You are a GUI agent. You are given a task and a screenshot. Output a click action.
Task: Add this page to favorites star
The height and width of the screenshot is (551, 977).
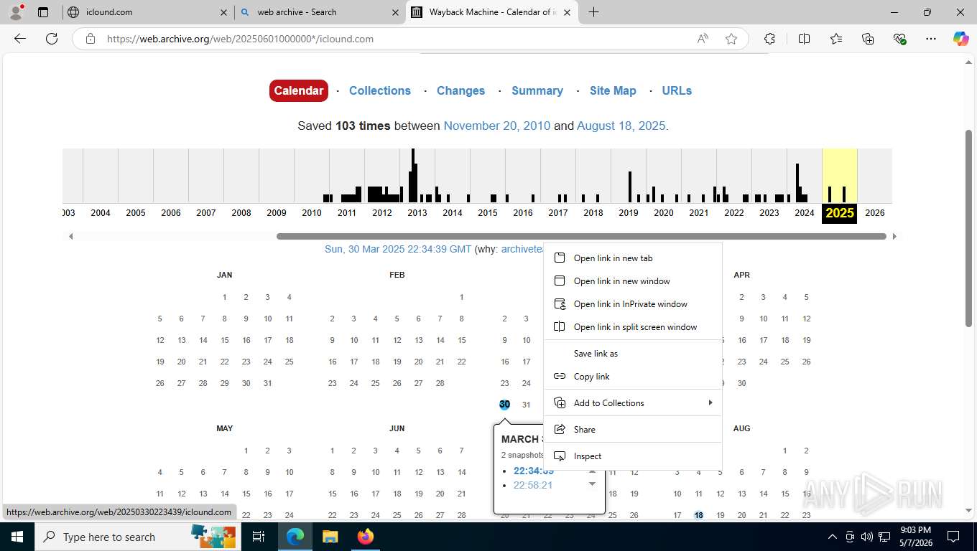pyautogui.click(x=731, y=39)
